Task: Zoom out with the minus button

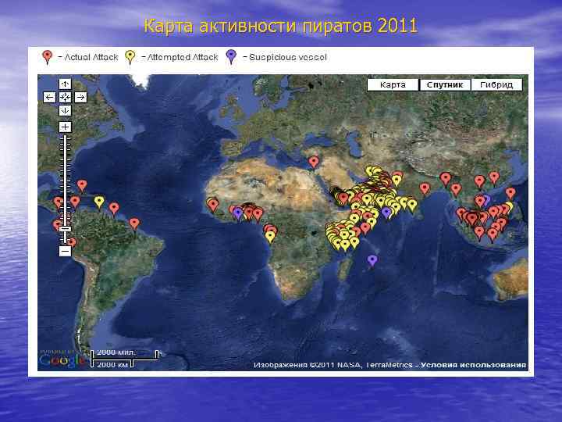Action: (65, 251)
